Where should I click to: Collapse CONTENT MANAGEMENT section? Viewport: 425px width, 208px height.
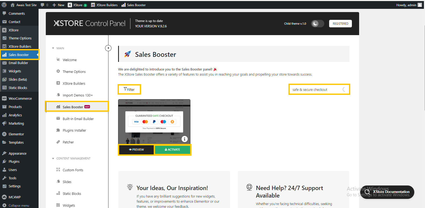(x=53, y=158)
